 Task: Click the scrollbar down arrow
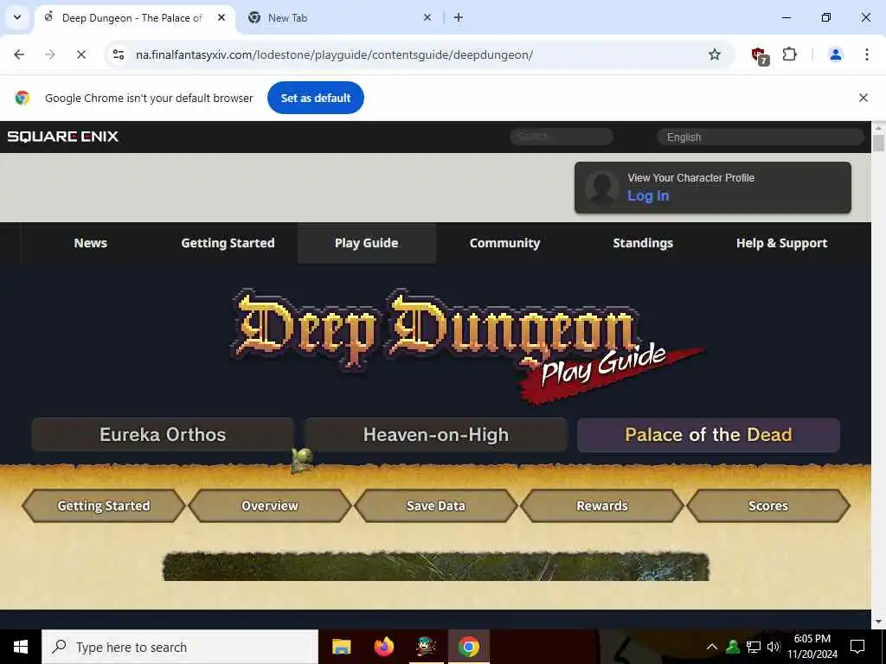tap(878, 622)
